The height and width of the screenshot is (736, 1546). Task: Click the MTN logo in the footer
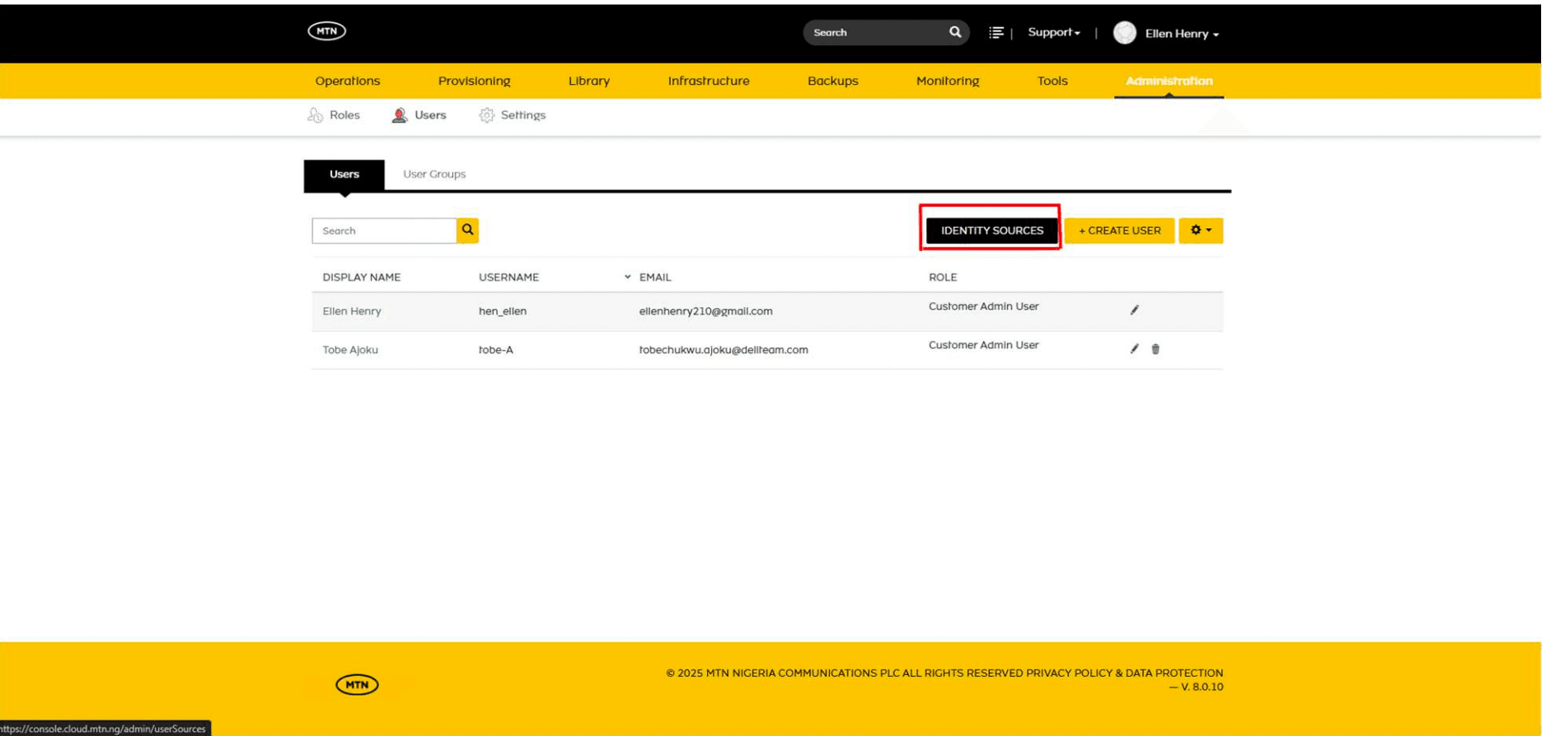(x=358, y=685)
